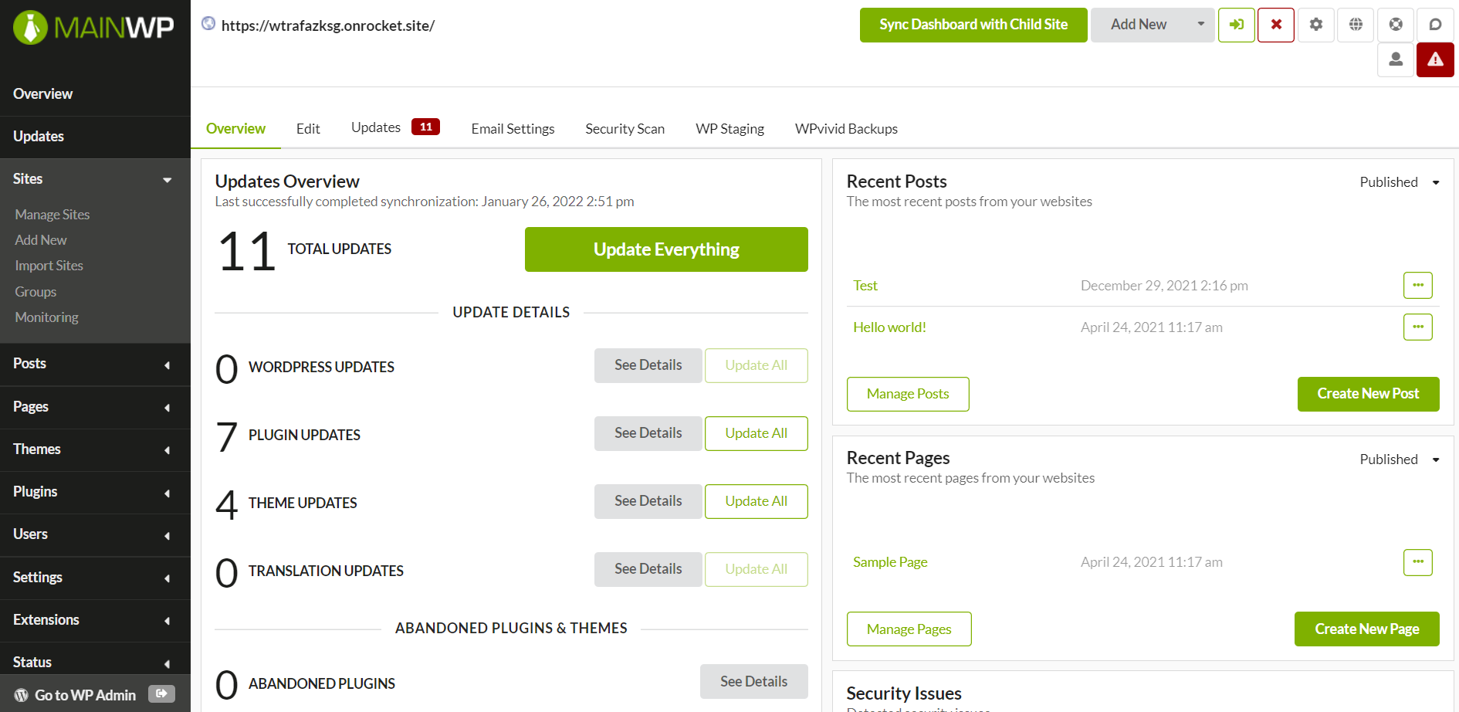Open the WP Staging tab
Image resolution: width=1459 pixels, height=712 pixels.
[729, 128]
